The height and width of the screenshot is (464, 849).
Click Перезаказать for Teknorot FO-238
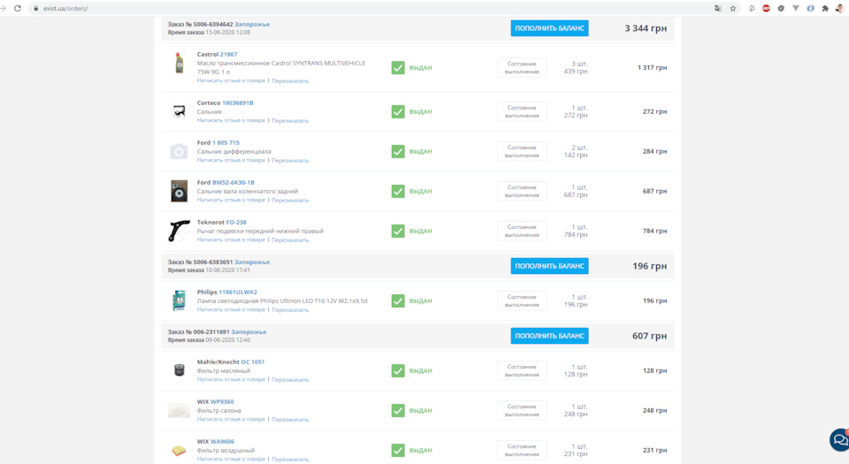[290, 240]
